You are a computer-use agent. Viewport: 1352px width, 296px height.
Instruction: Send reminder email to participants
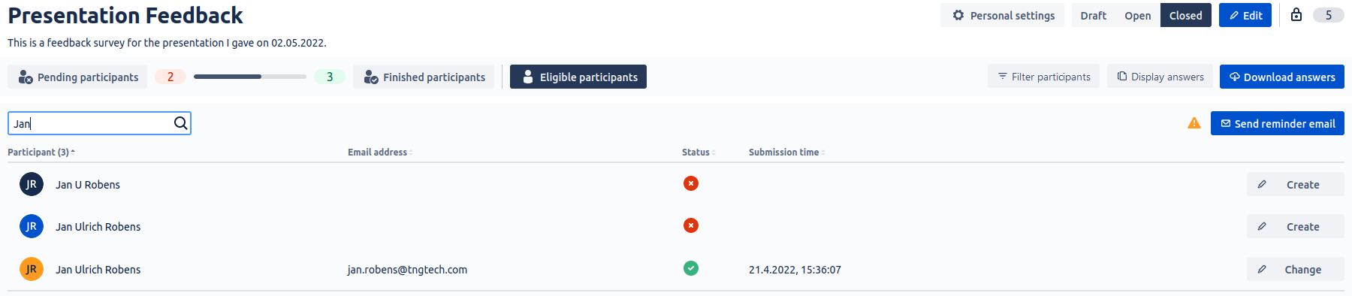click(1278, 123)
